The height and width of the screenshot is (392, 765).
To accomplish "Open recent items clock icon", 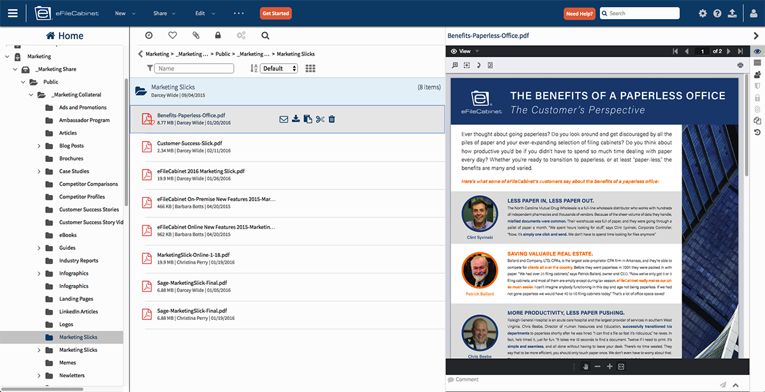I will click(149, 36).
